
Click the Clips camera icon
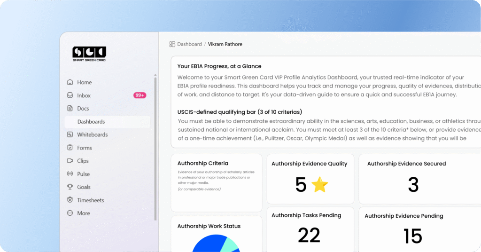(x=70, y=160)
